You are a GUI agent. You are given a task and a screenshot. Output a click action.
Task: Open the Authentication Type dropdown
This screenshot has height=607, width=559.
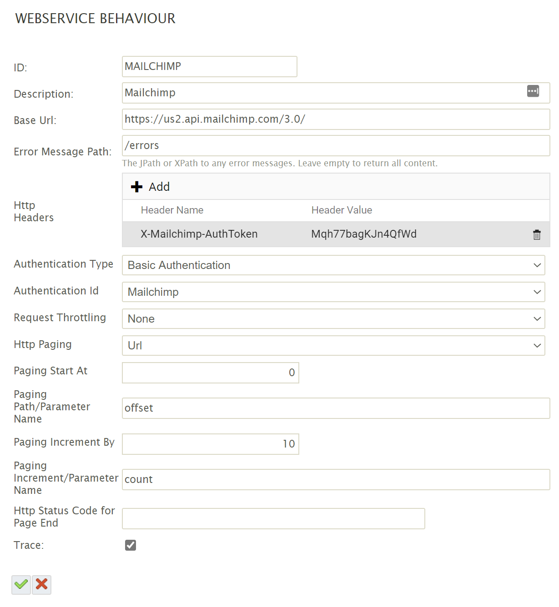tap(333, 265)
